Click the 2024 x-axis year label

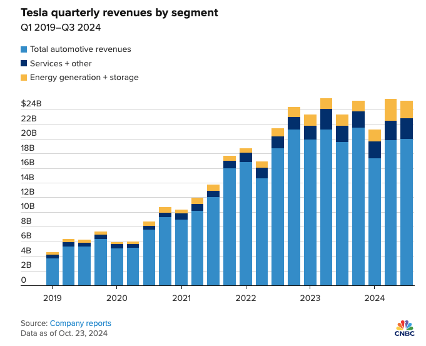[375, 298]
